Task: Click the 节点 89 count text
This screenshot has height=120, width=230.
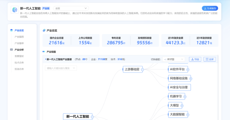Action: click(x=82, y=59)
